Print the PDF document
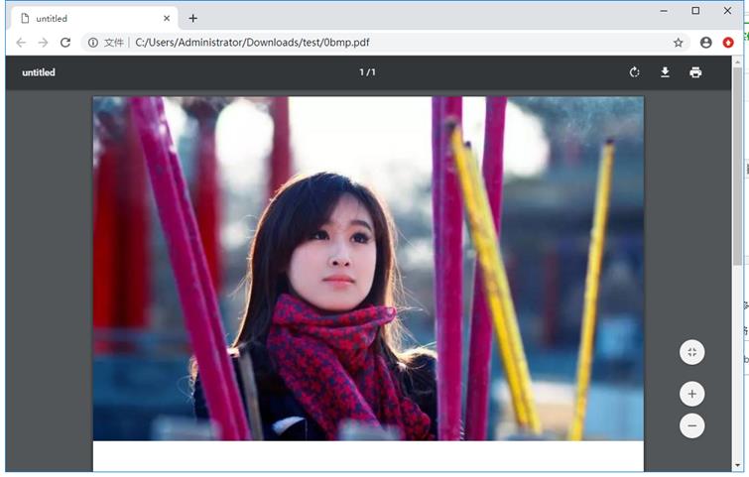749x477 pixels. 695,72
